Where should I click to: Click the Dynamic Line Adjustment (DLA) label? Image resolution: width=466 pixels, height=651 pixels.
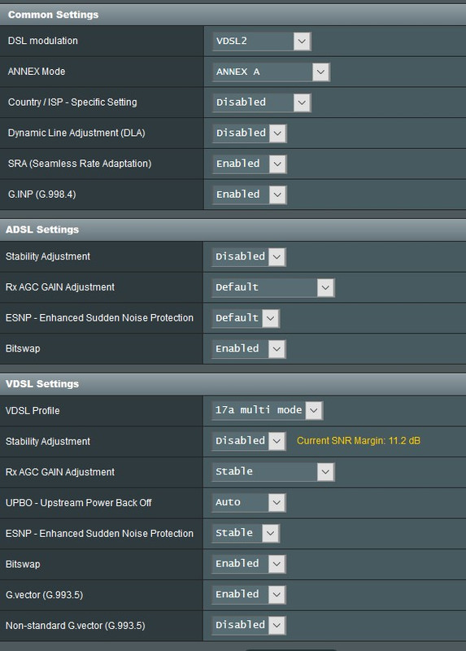(x=76, y=133)
